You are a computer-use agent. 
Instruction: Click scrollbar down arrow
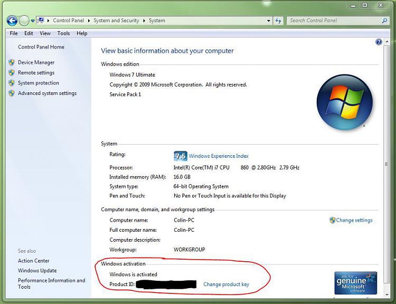[387, 294]
